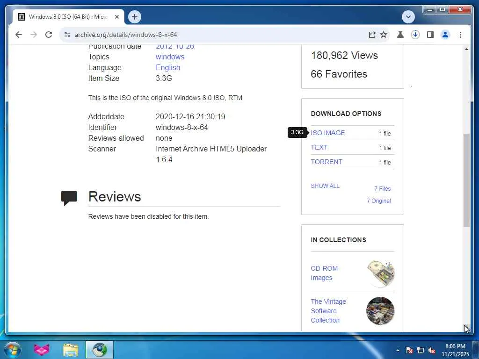Click 'Reviews have been disabled' text
Image resolution: width=479 pixels, height=359 pixels.
coord(148,216)
